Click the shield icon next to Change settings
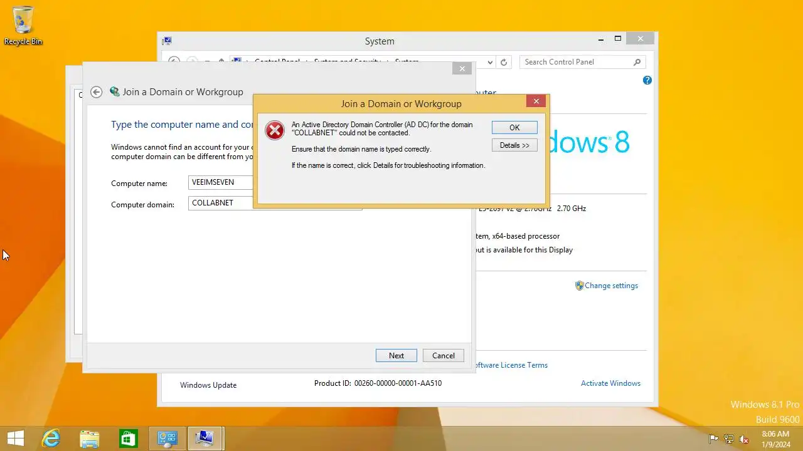Image resolution: width=803 pixels, height=451 pixels. (580, 286)
